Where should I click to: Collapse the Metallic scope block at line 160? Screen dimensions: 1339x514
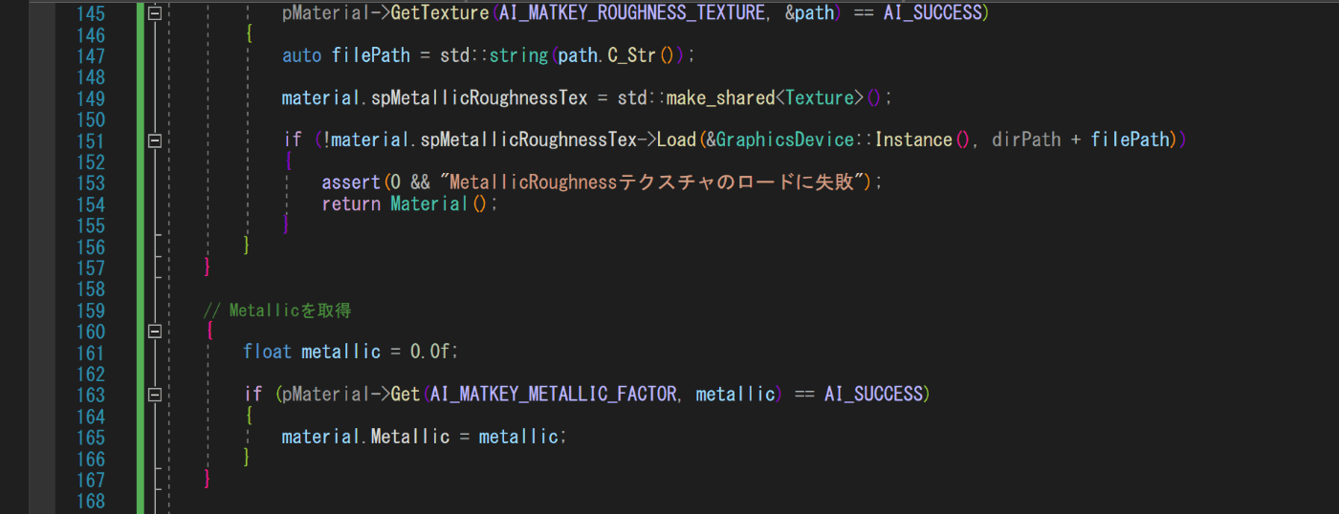(155, 332)
